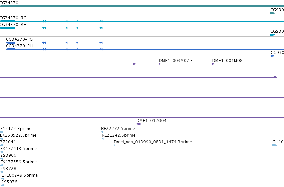Select the DME1-003M07.F clone label

pyautogui.click(x=176, y=61)
